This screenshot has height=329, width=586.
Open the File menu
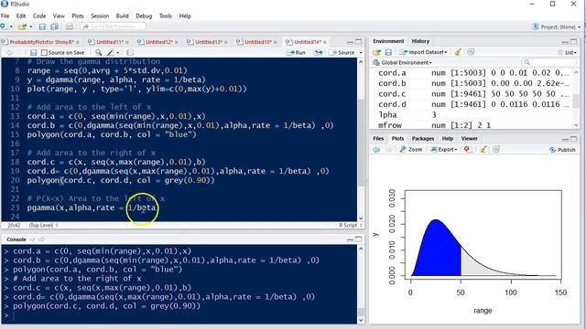pyautogui.click(x=5, y=16)
